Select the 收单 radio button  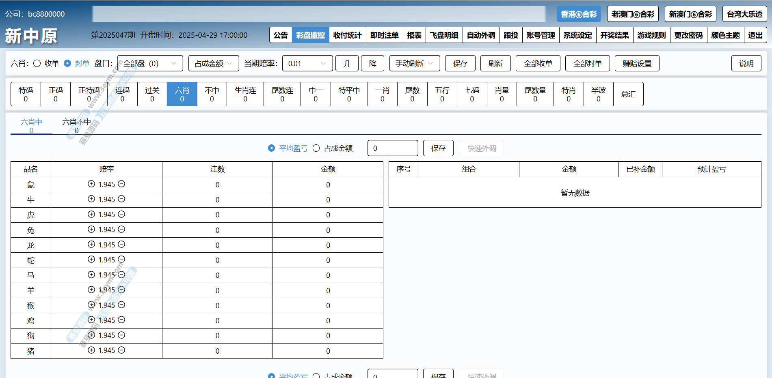point(37,63)
